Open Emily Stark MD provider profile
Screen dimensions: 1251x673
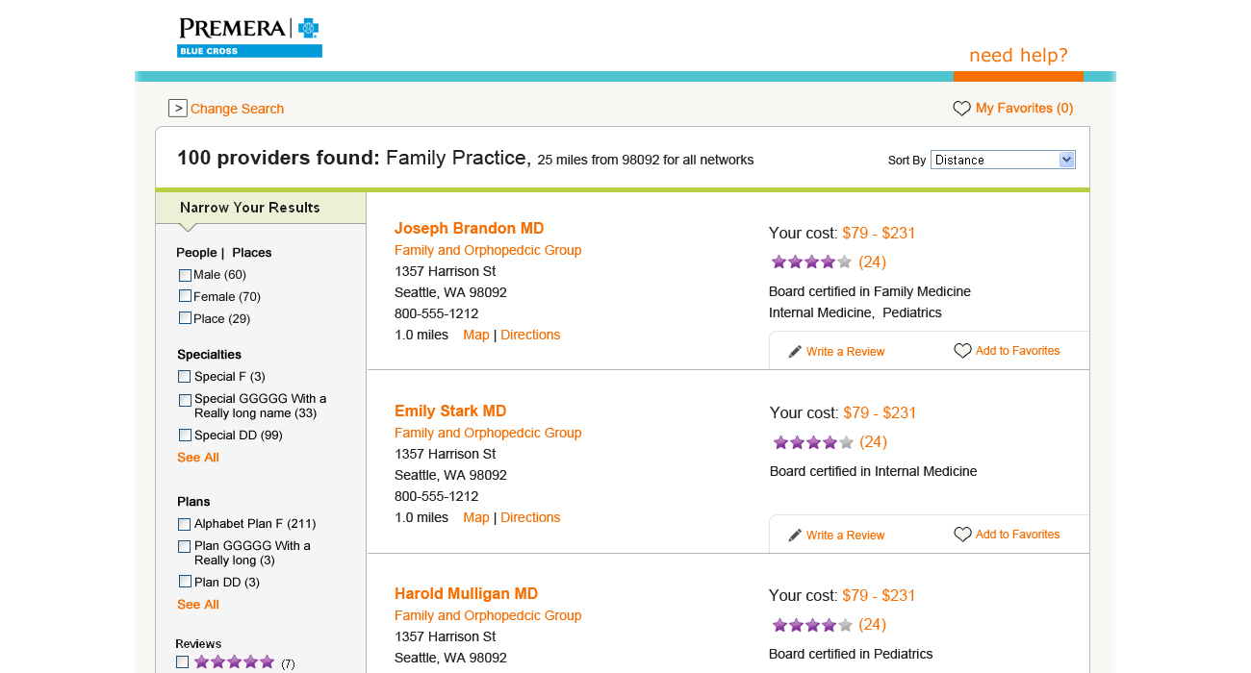point(450,411)
